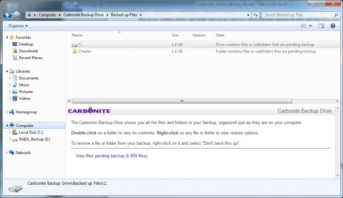Open the view options dropdown arrow
343x198 pixels.
[x=311, y=26]
